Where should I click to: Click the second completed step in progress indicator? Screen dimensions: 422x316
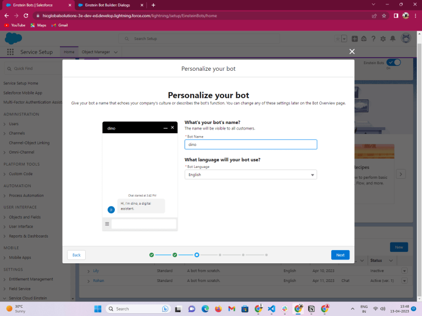(x=175, y=255)
